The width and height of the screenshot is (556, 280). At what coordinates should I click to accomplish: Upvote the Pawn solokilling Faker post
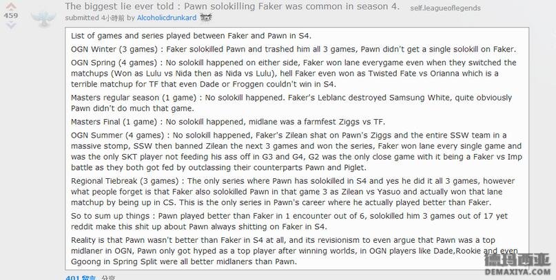pyautogui.click(x=11, y=6)
